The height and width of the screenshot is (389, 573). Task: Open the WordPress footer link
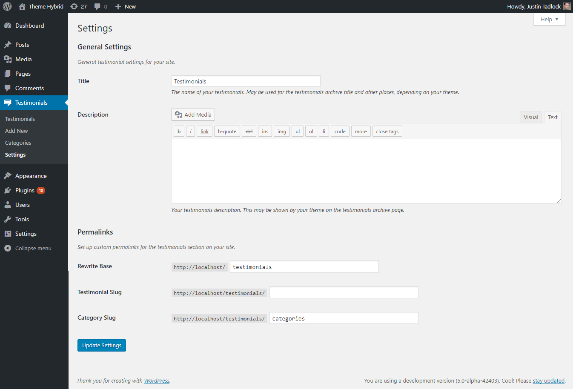(157, 380)
